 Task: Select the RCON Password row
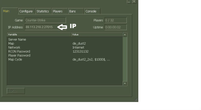click(65, 52)
